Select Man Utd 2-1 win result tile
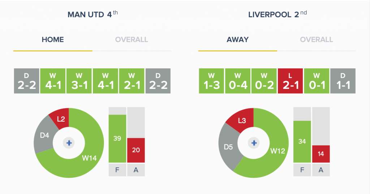Screen dimensions: 370x194 [x=132, y=81]
